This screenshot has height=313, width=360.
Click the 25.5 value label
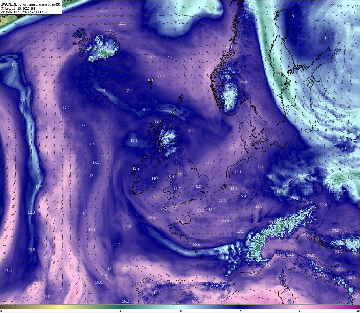[x=321, y=276]
